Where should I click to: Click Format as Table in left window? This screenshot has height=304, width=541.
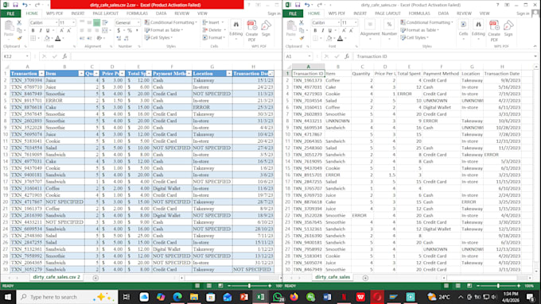coord(164,30)
